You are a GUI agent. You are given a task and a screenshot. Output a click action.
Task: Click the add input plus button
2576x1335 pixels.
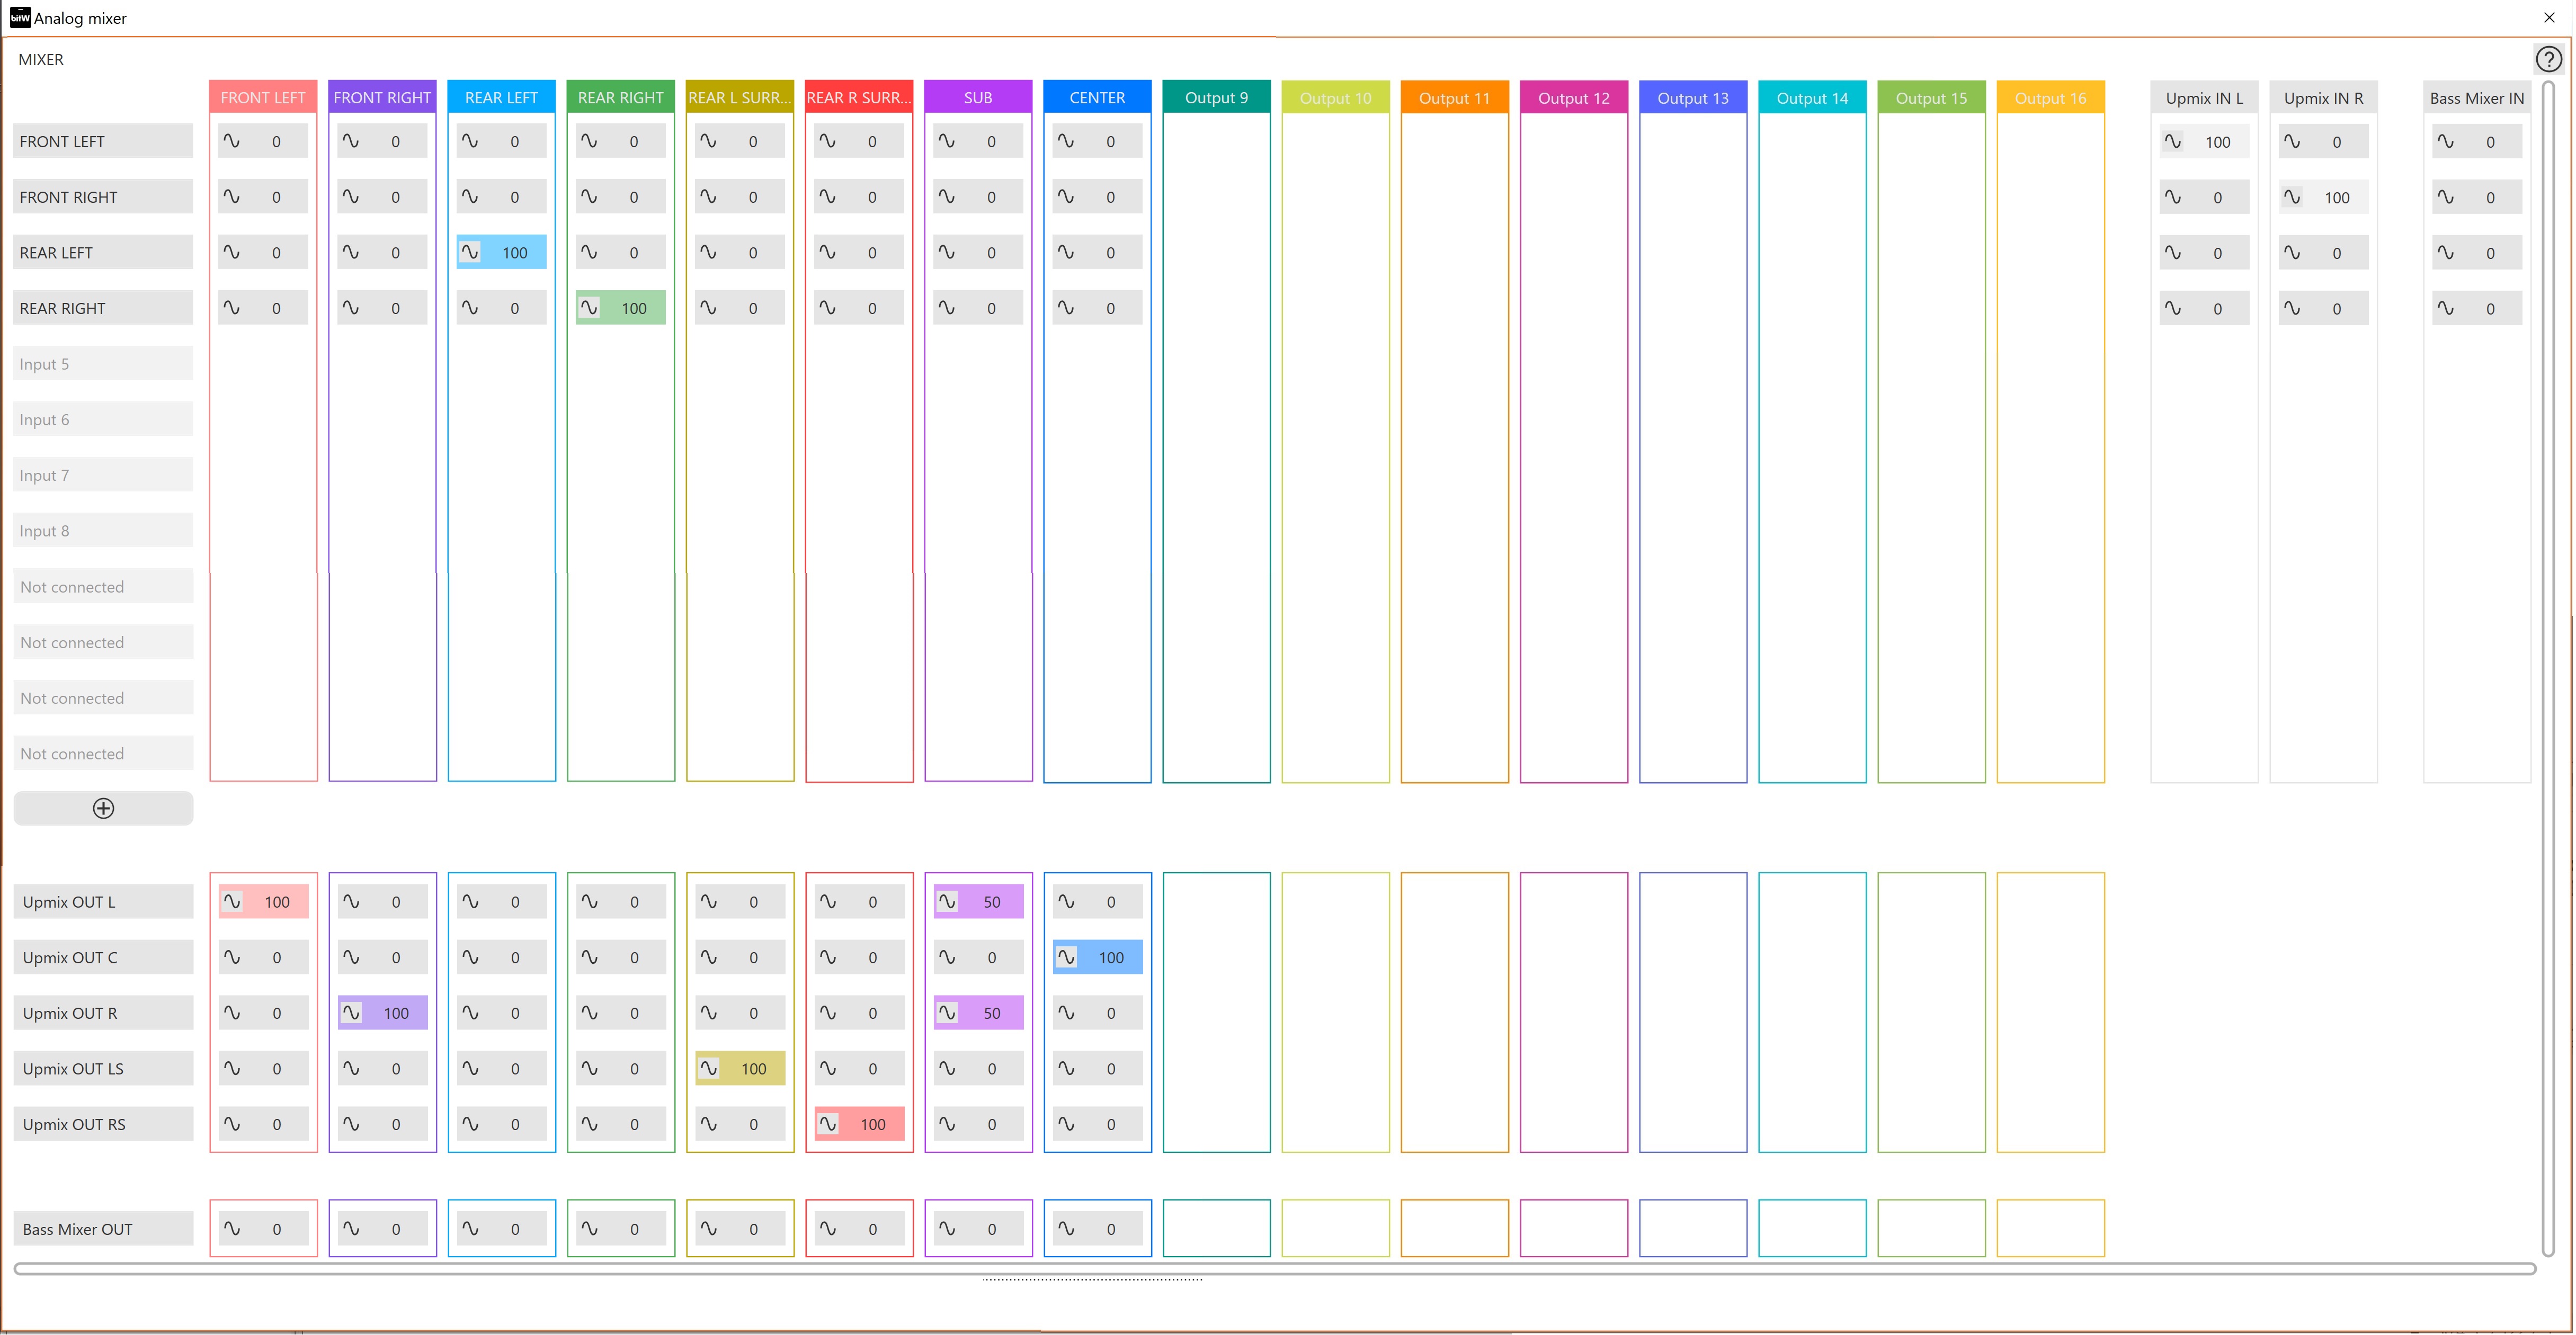(103, 808)
